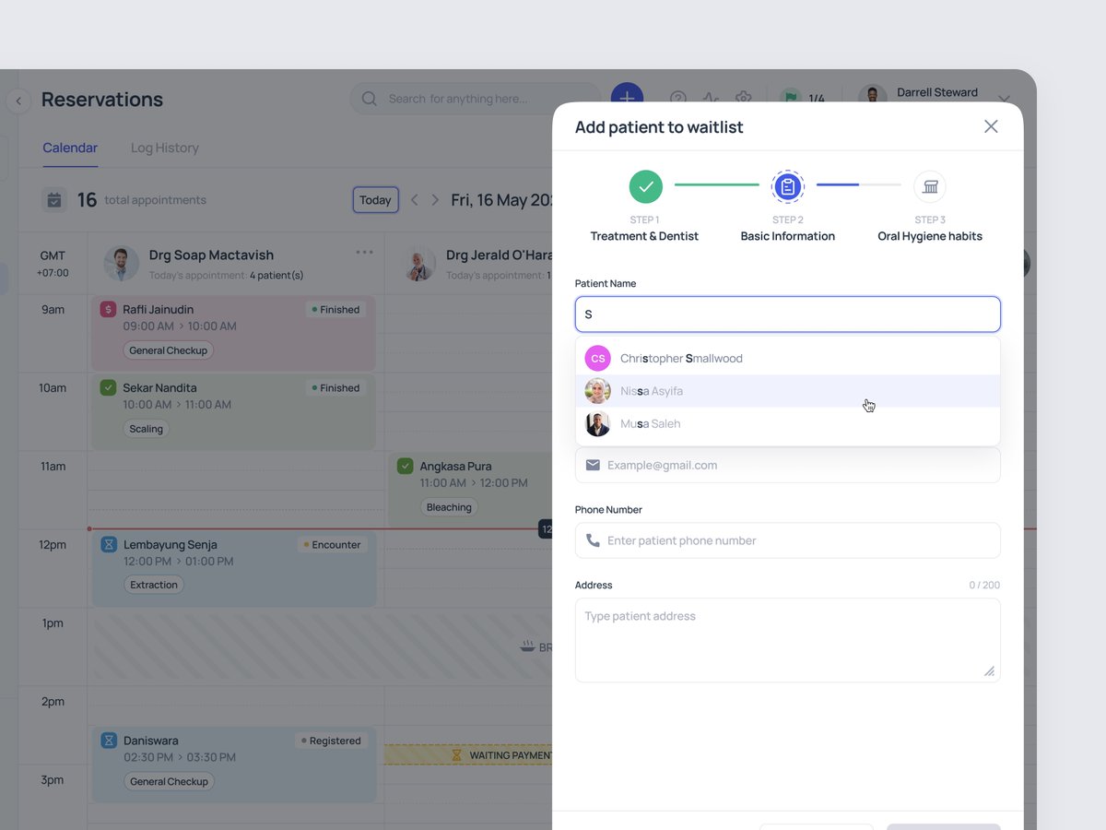This screenshot has width=1106, height=830.
Task: Click the Scaling tag on Sekar Nandita
Action: point(146,429)
